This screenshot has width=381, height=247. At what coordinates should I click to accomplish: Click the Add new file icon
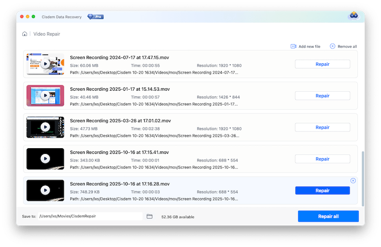coord(293,47)
